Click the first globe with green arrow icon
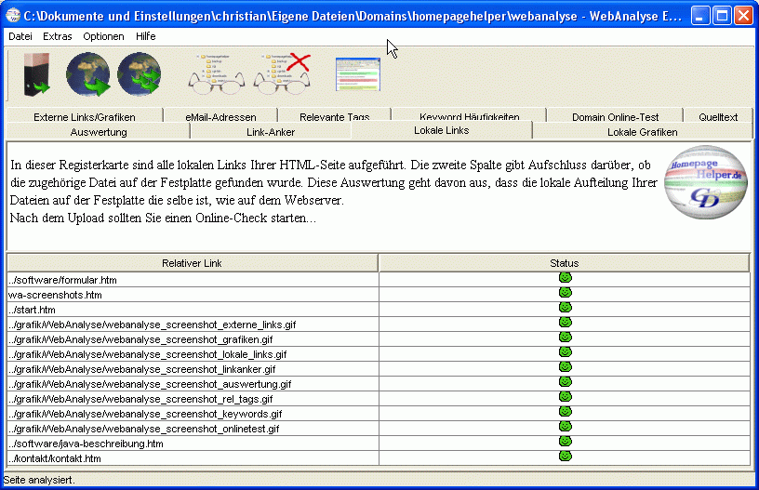Image resolution: width=759 pixels, height=490 pixels. click(x=88, y=74)
